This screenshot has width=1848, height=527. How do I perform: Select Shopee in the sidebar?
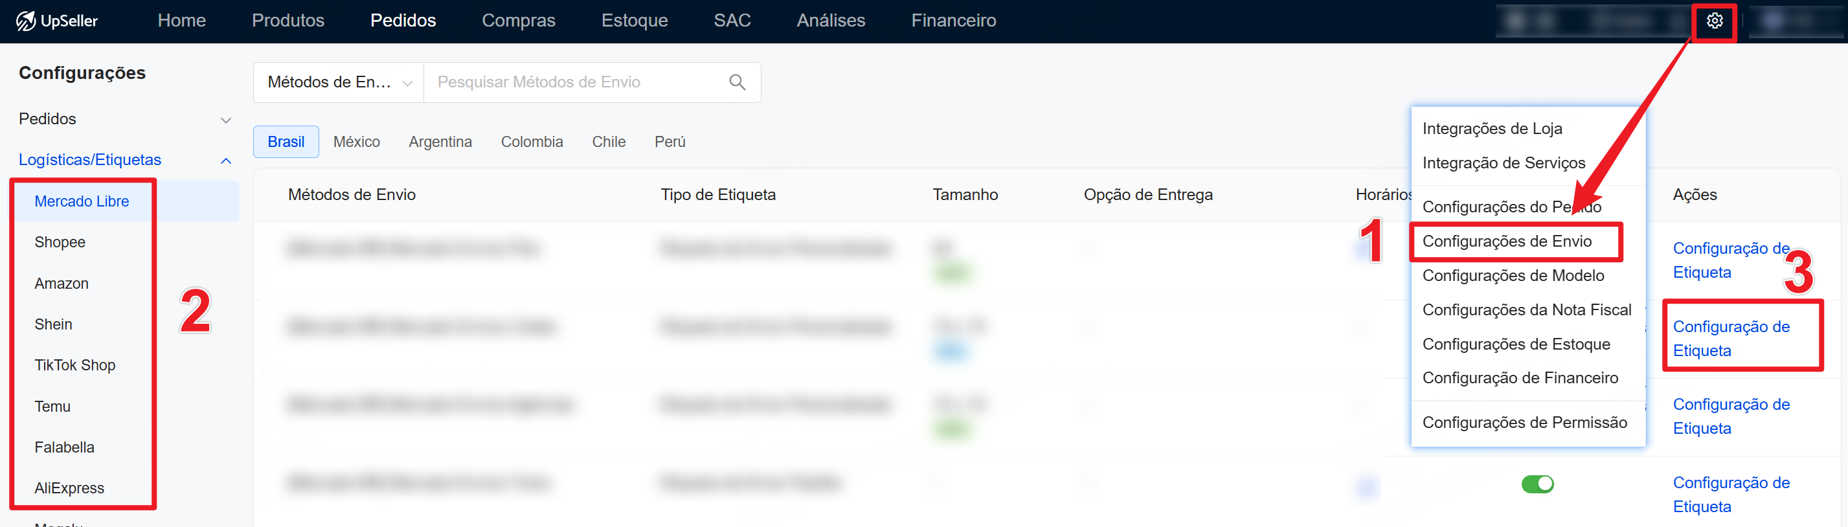coord(60,242)
